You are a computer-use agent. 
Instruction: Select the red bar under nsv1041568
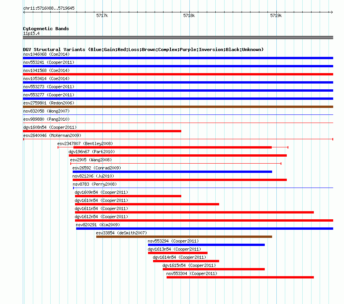tap(178, 74)
